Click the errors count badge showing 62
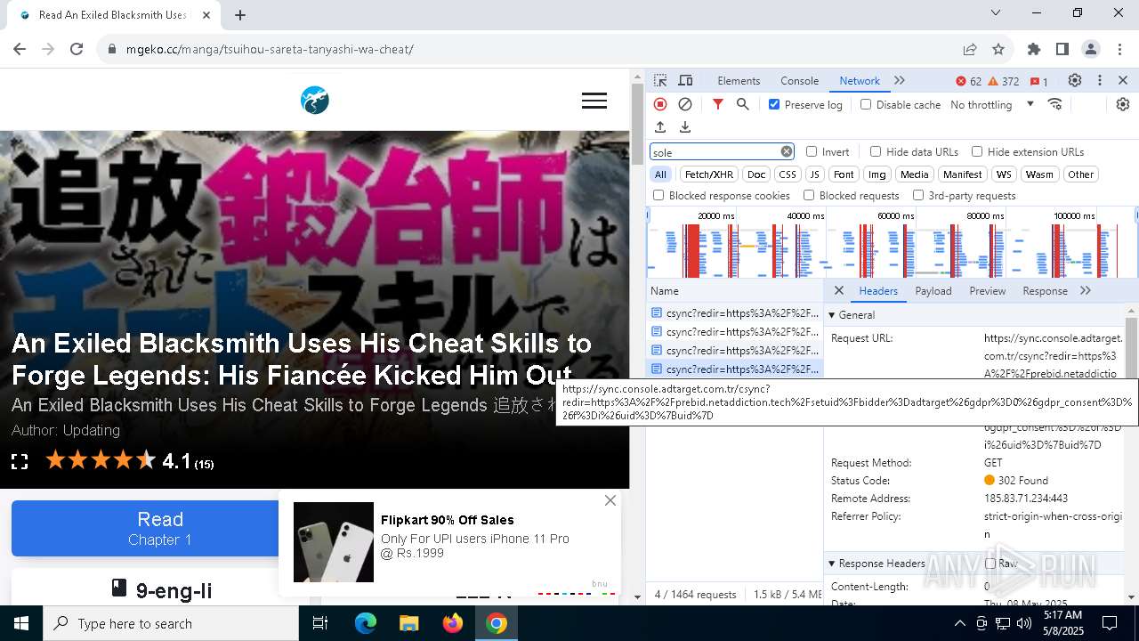Viewport: 1139px width, 641px height. [x=968, y=81]
